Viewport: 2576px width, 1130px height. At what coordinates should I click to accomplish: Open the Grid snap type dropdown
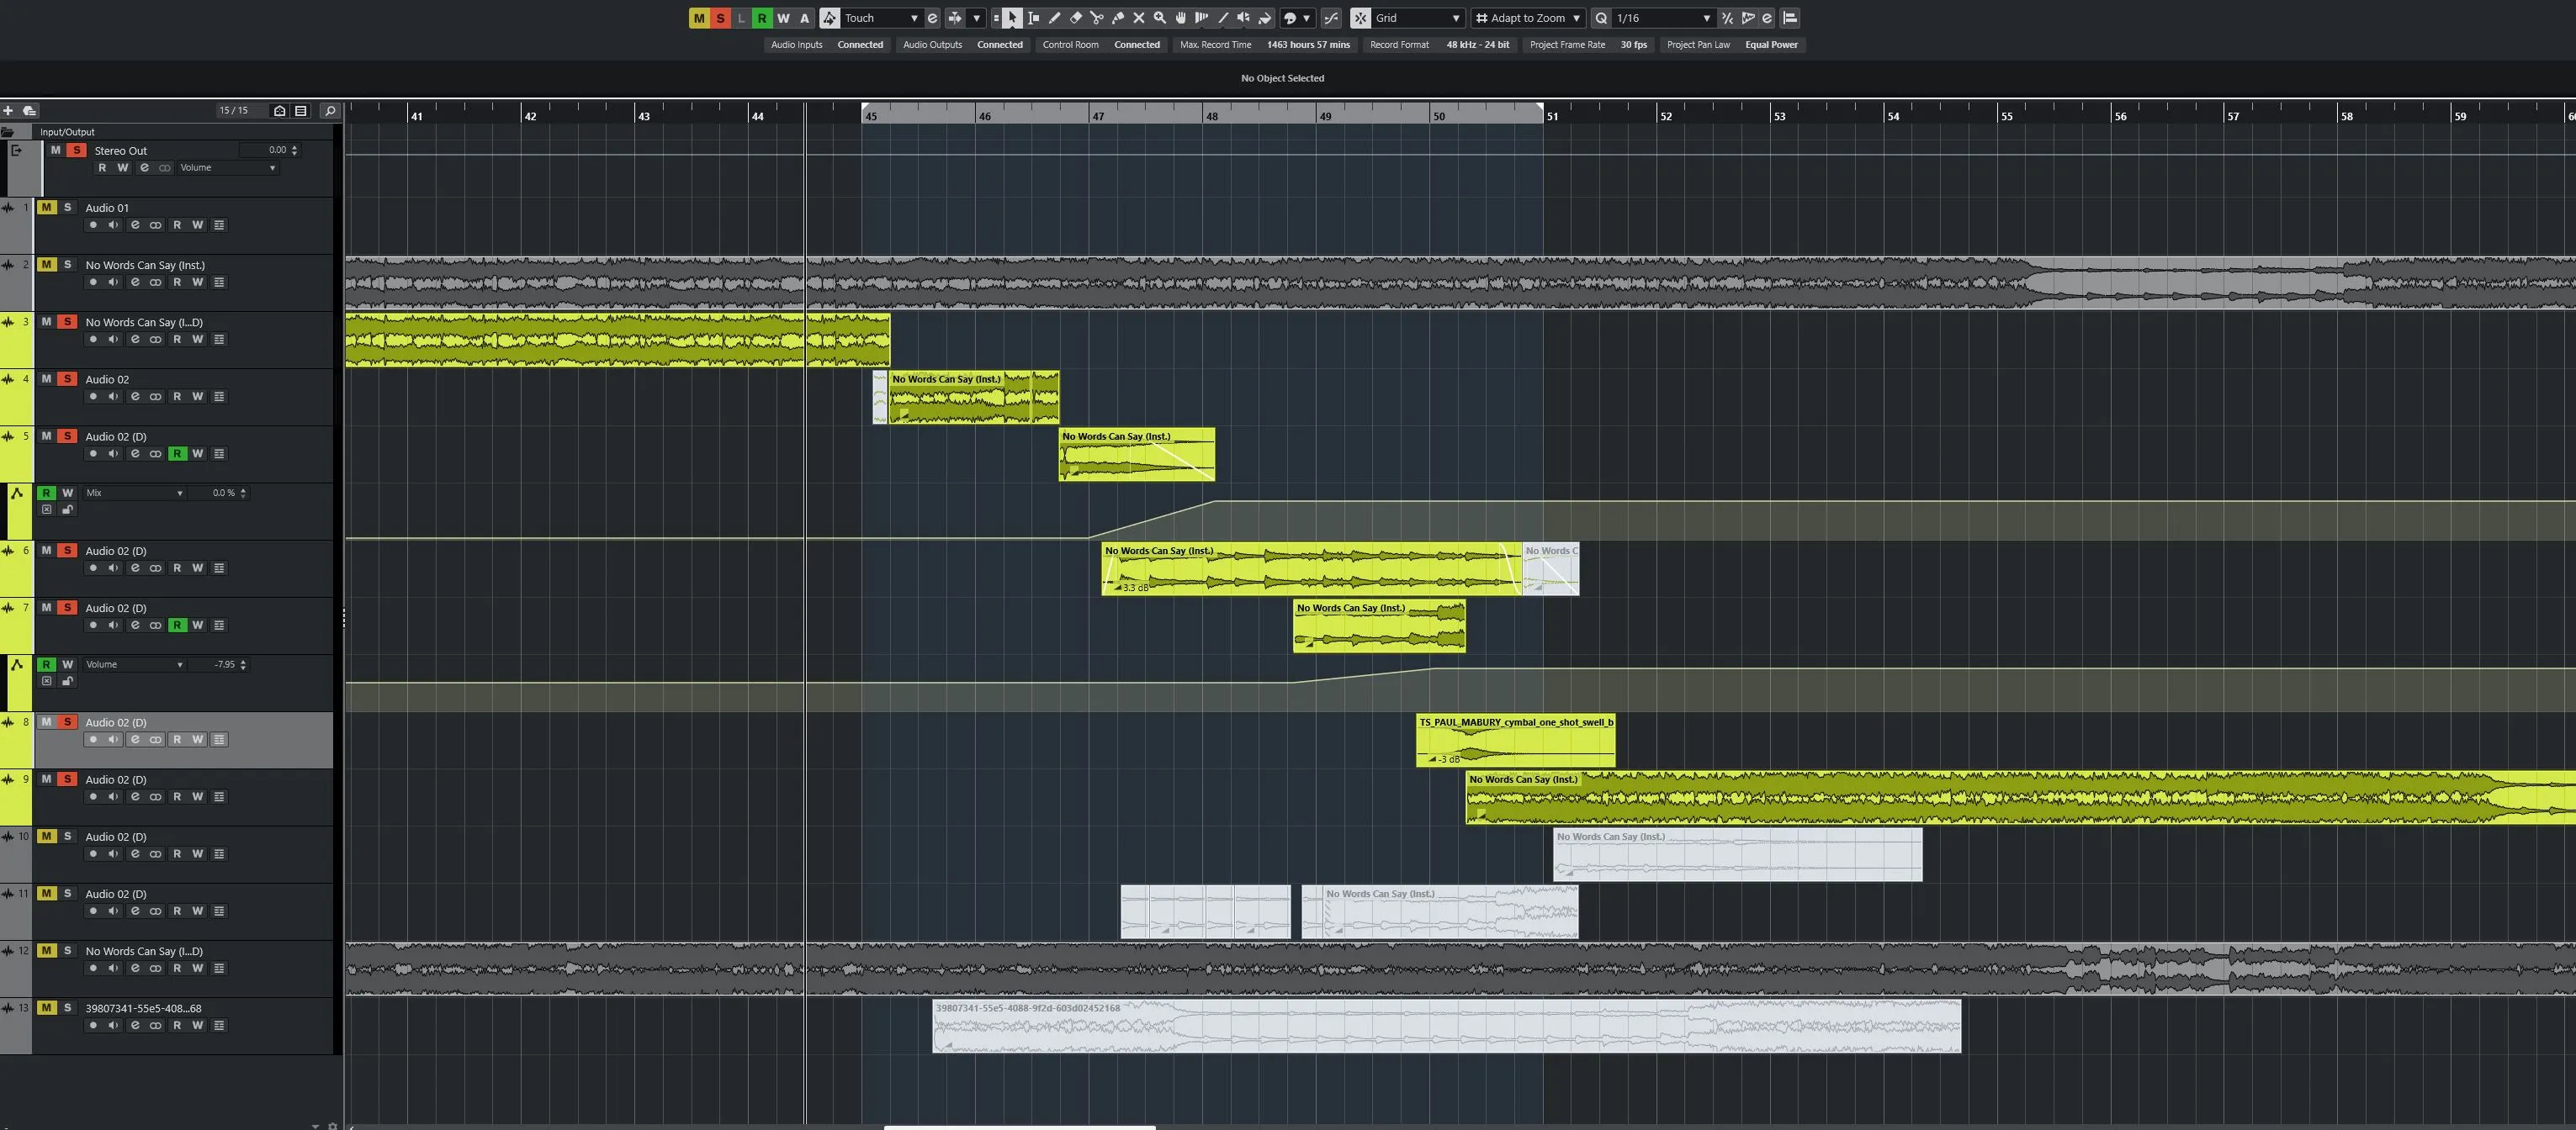tap(1417, 18)
